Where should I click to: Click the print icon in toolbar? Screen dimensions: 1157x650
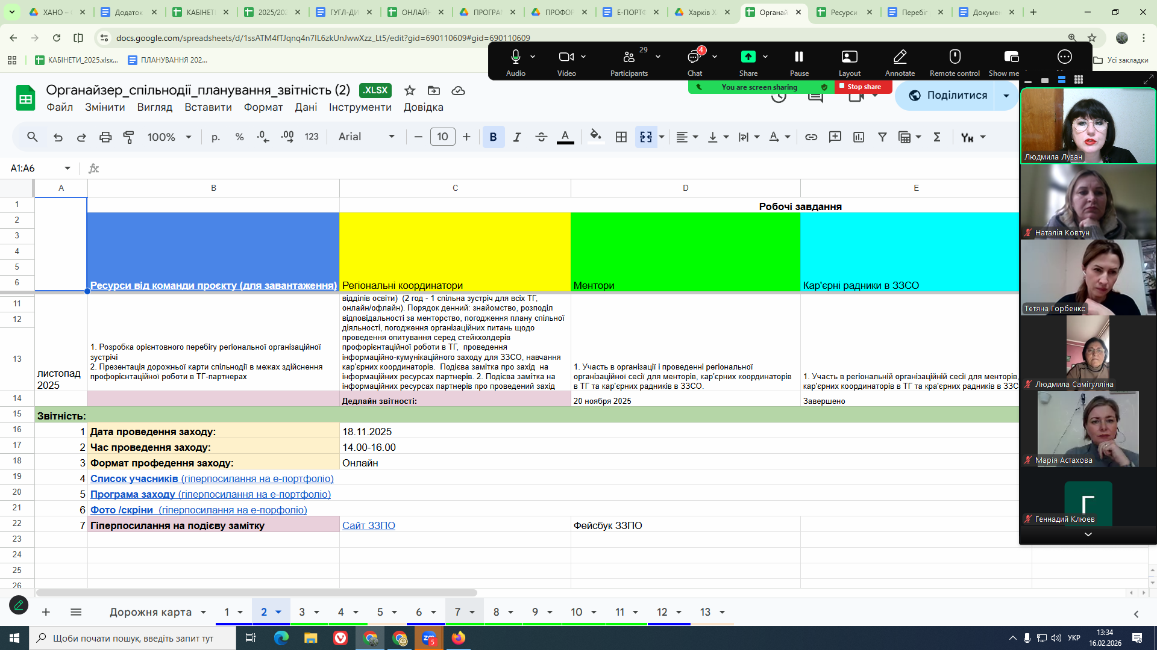tap(105, 137)
